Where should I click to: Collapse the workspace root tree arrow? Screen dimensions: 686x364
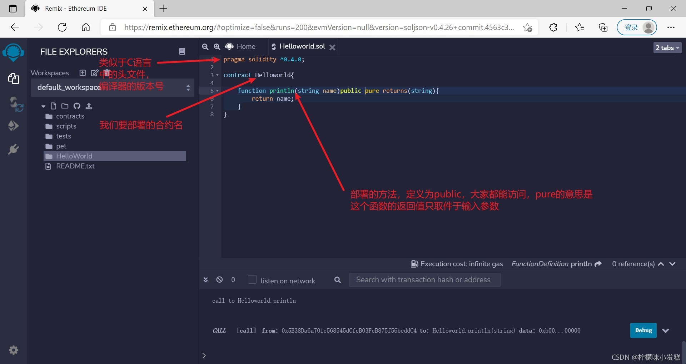click(x=43, y=106)
